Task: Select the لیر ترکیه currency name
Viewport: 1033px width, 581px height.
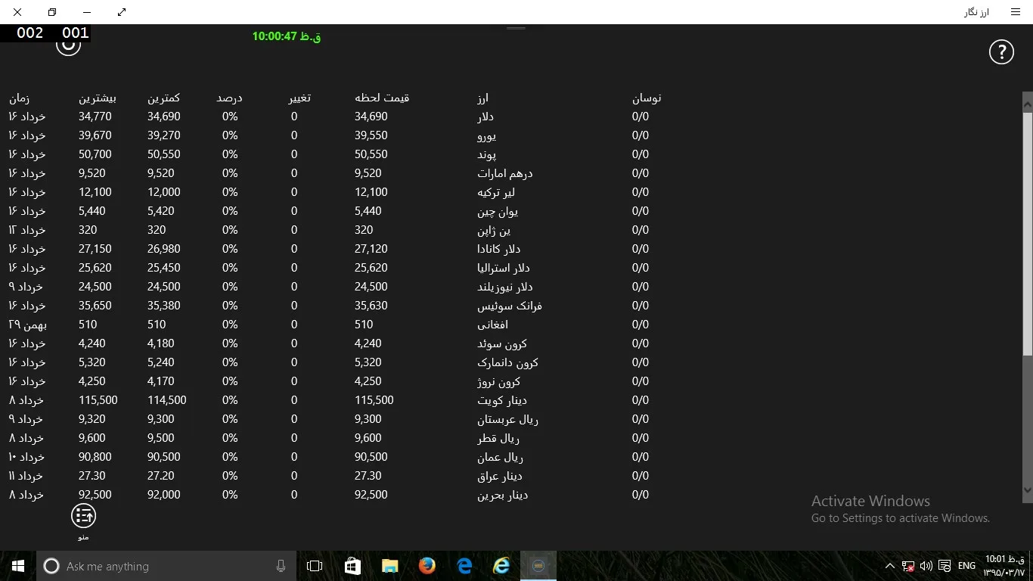Action: [x=496, y=192]
